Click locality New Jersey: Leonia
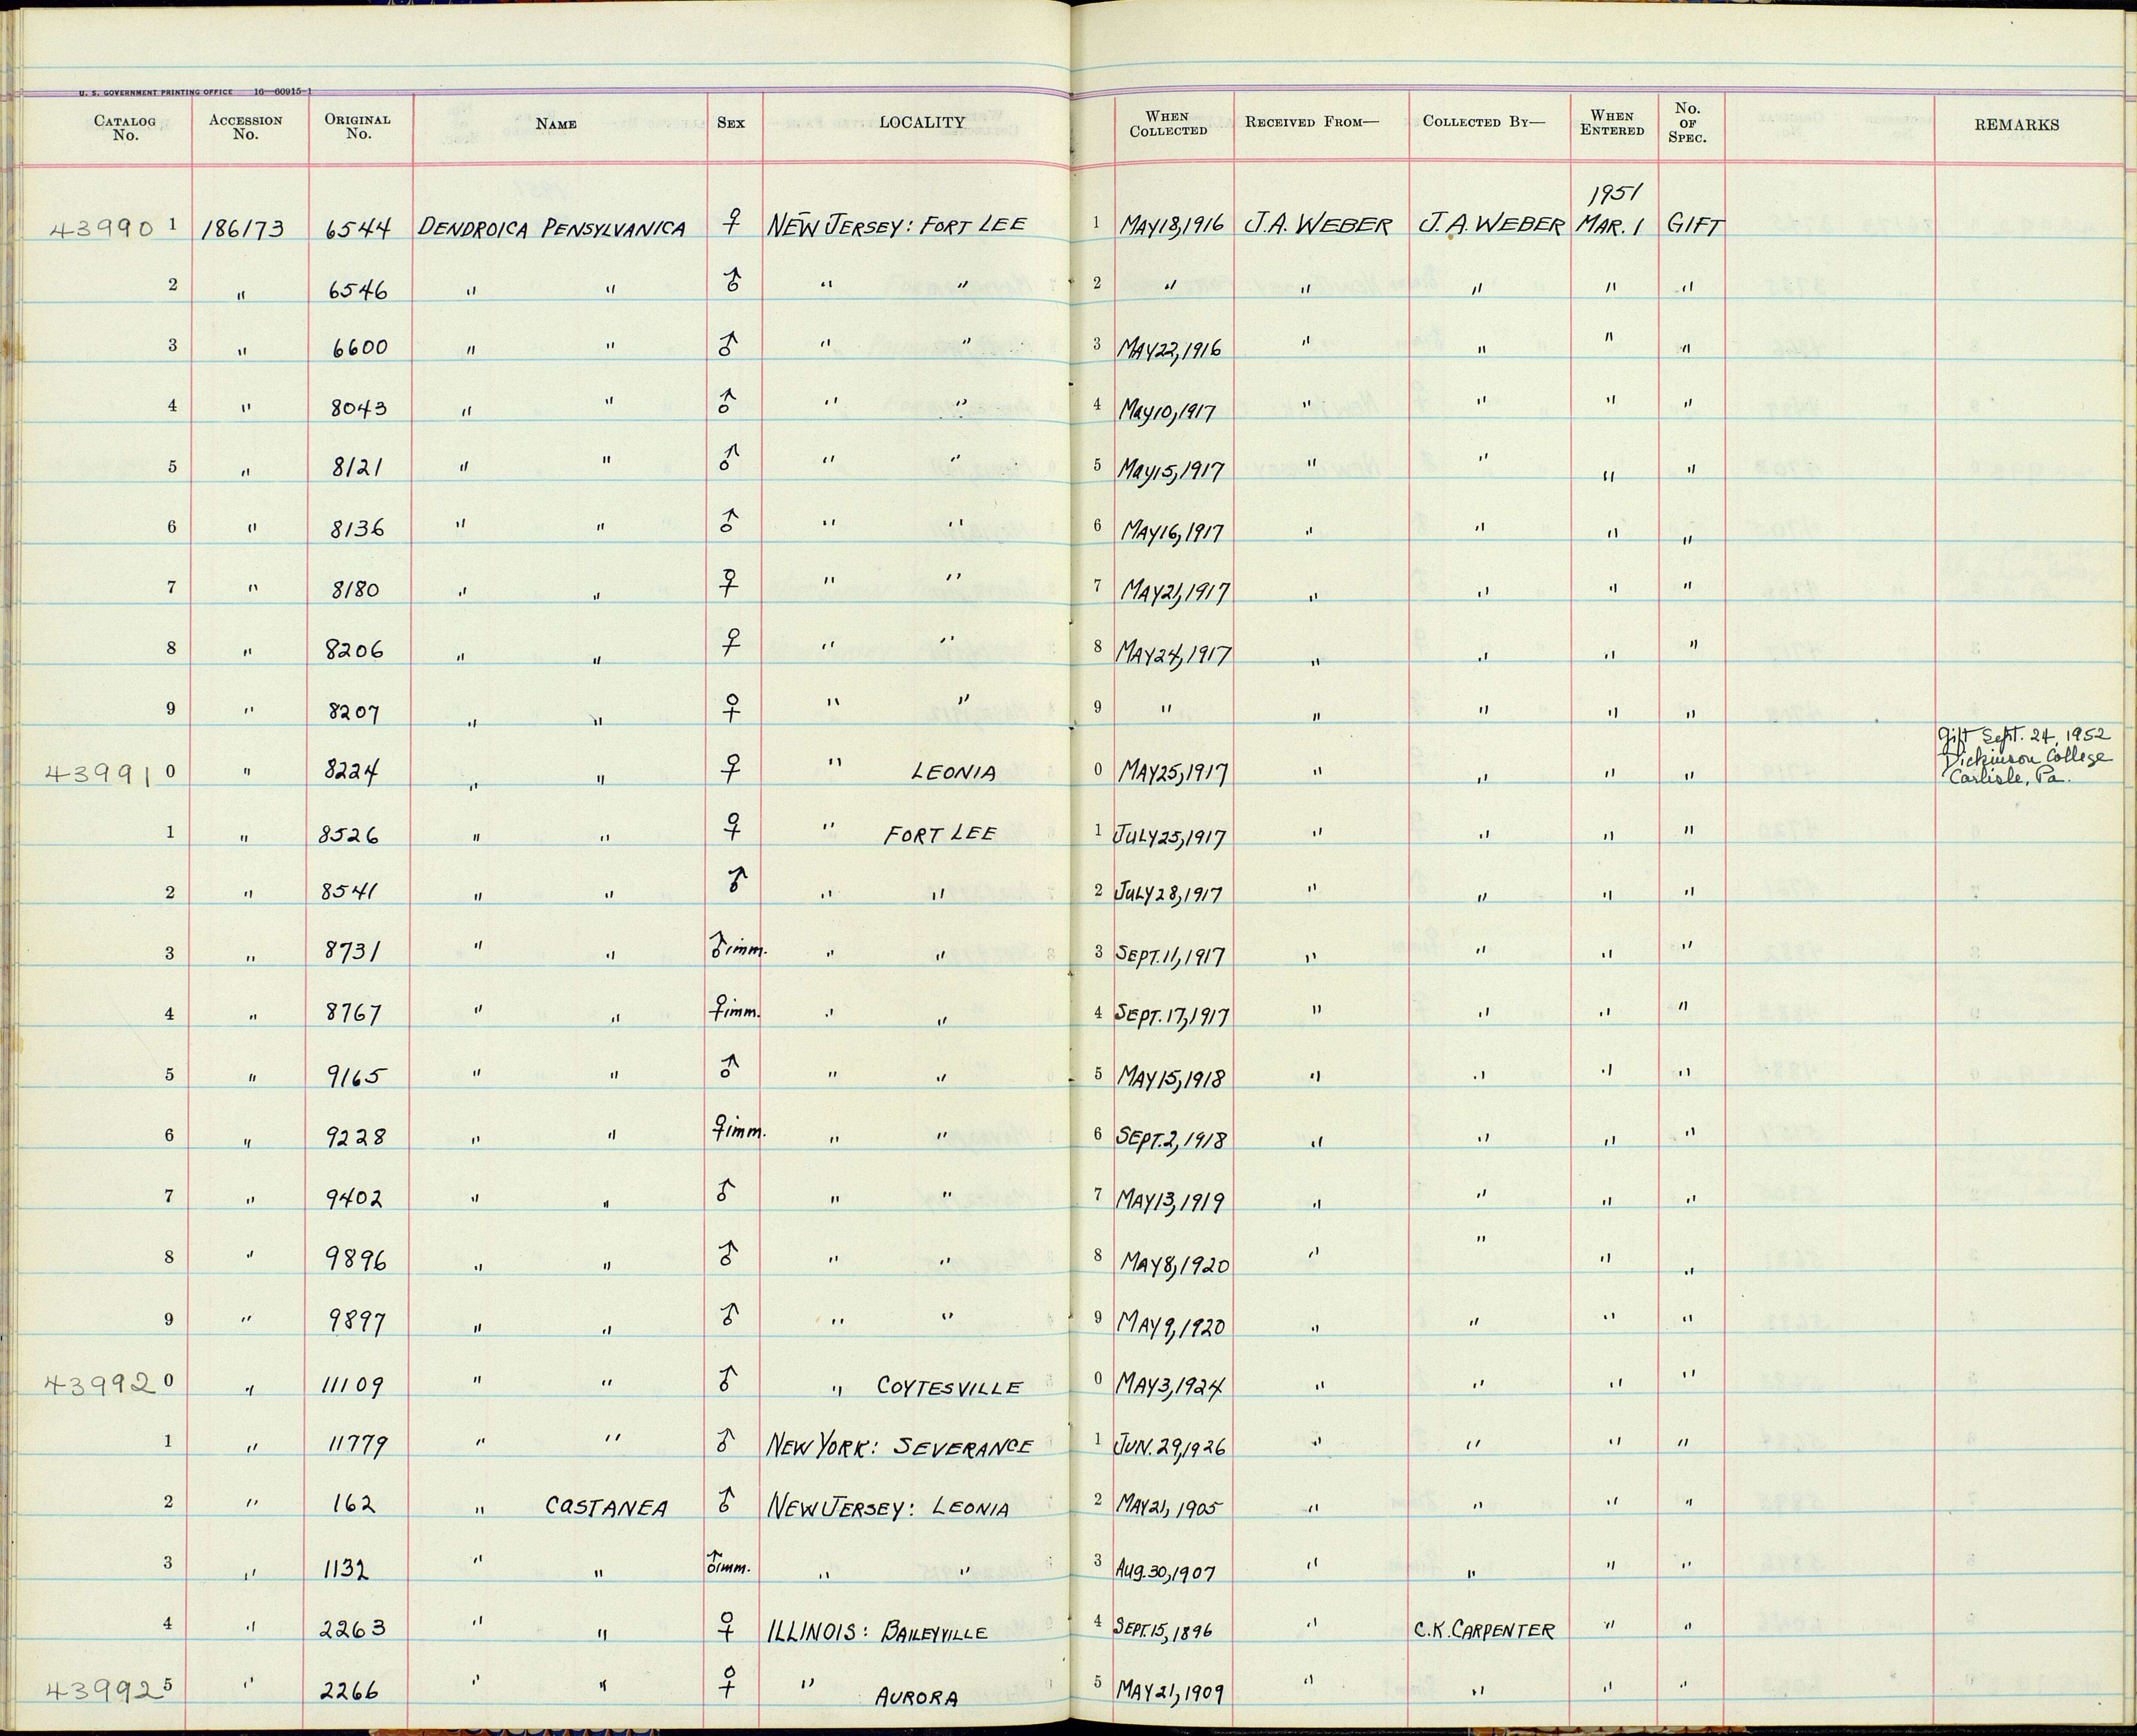The image size is (2137, 1736). click(887, 1507)
